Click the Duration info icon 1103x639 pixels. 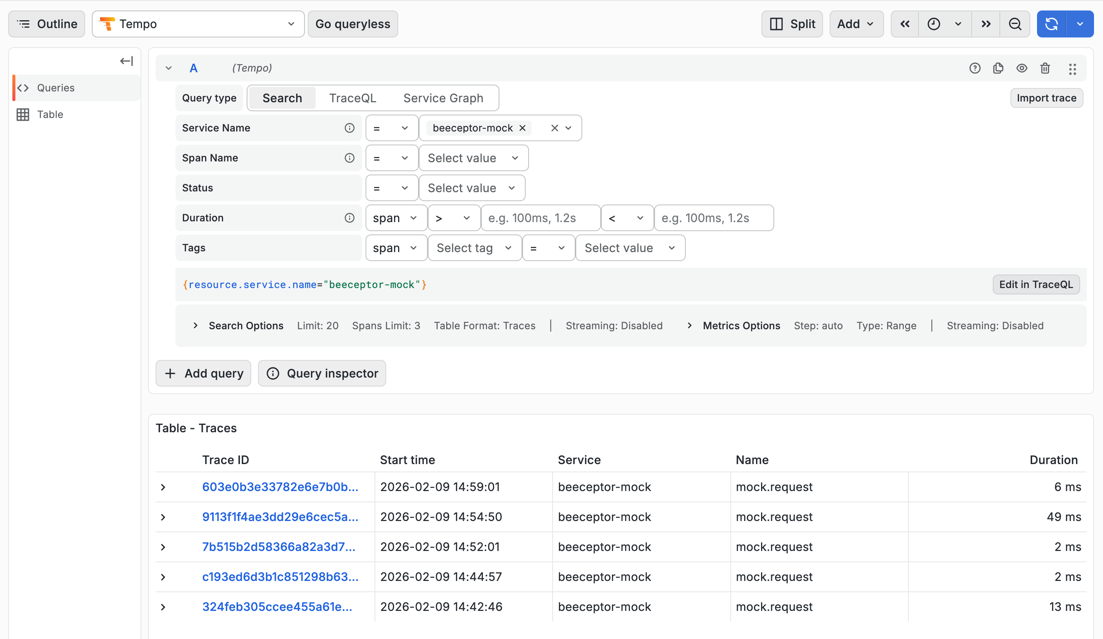click(349, 217)
